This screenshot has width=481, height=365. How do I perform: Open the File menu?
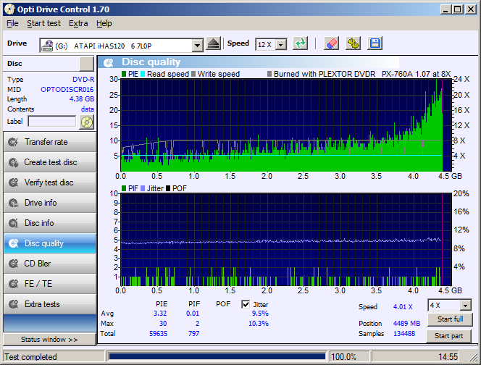[12, 23]
